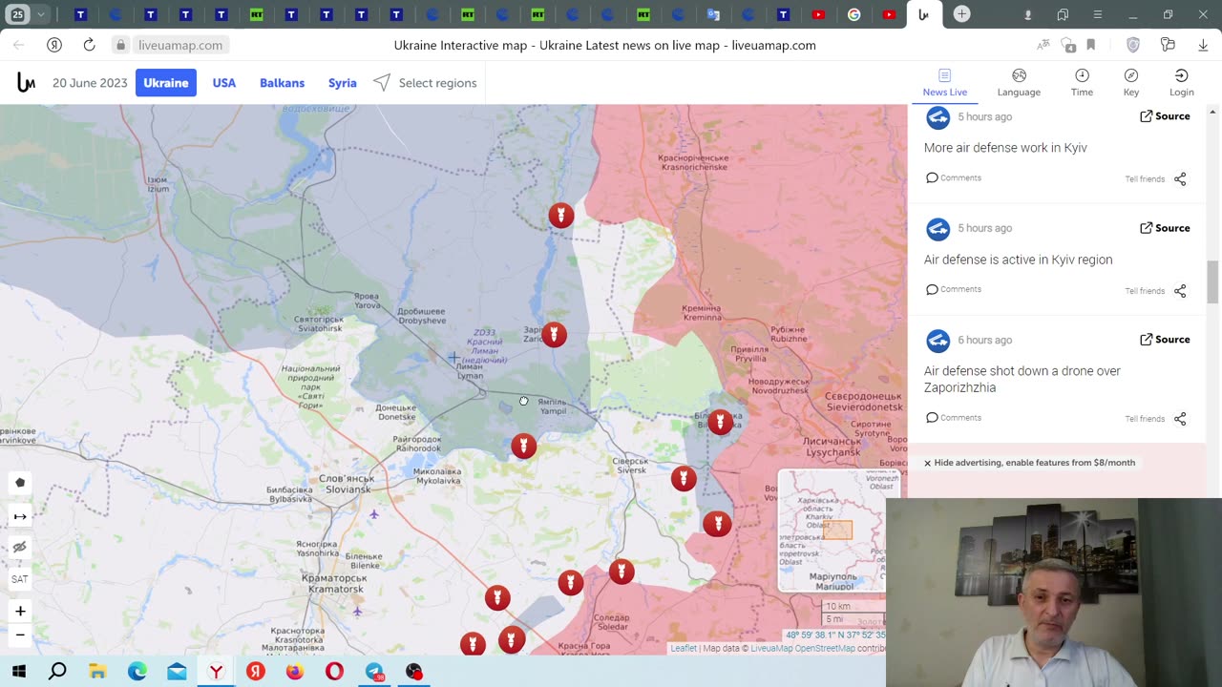Click airplane icon near Sloviansk
1222x687 pixels.
click(x=374, y=514)
